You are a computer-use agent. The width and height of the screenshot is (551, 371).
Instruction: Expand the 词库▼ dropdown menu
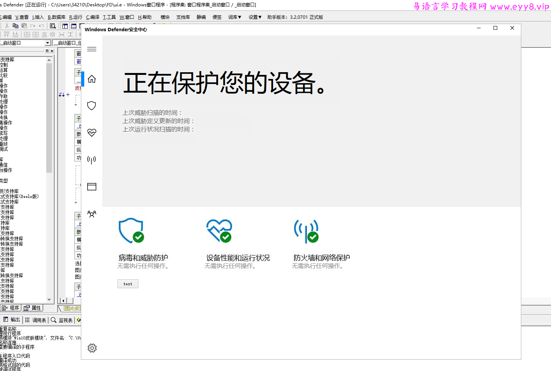click(235, 17)
